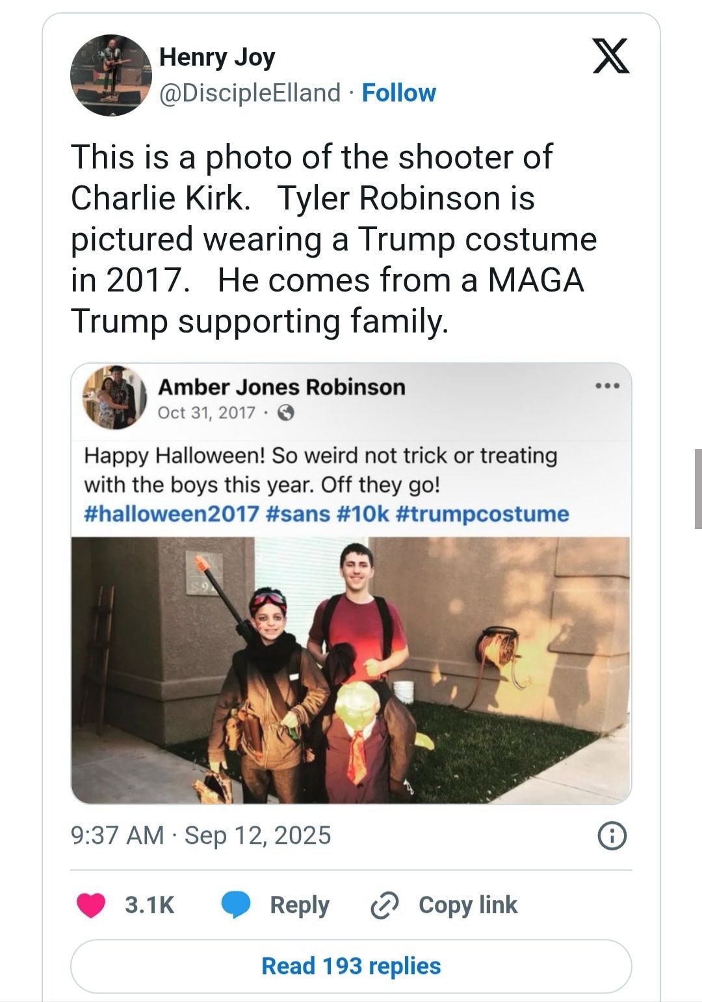Image resolution: width=702 pixels, height=1002 pixels.
Task: Like the tweet with heart icon
Action: pyautogui.click(x=92, y=905)
